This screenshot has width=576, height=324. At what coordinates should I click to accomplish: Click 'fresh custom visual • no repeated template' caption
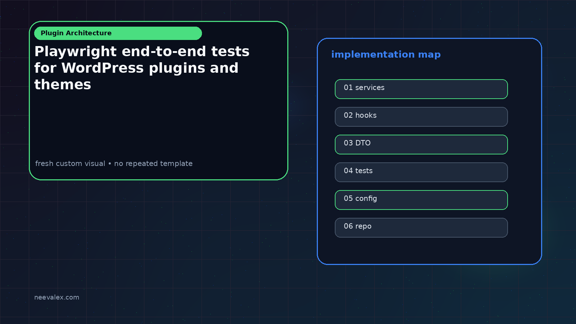[114, 163]
